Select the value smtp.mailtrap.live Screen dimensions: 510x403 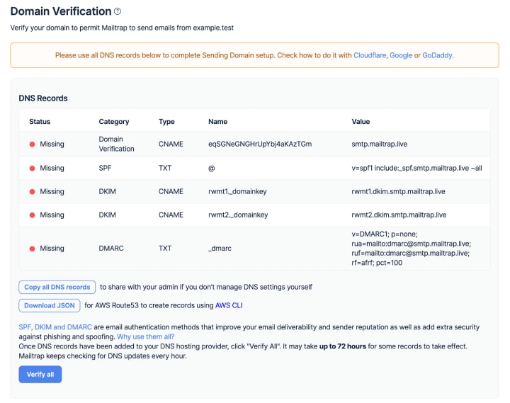[x=379, y=144]
